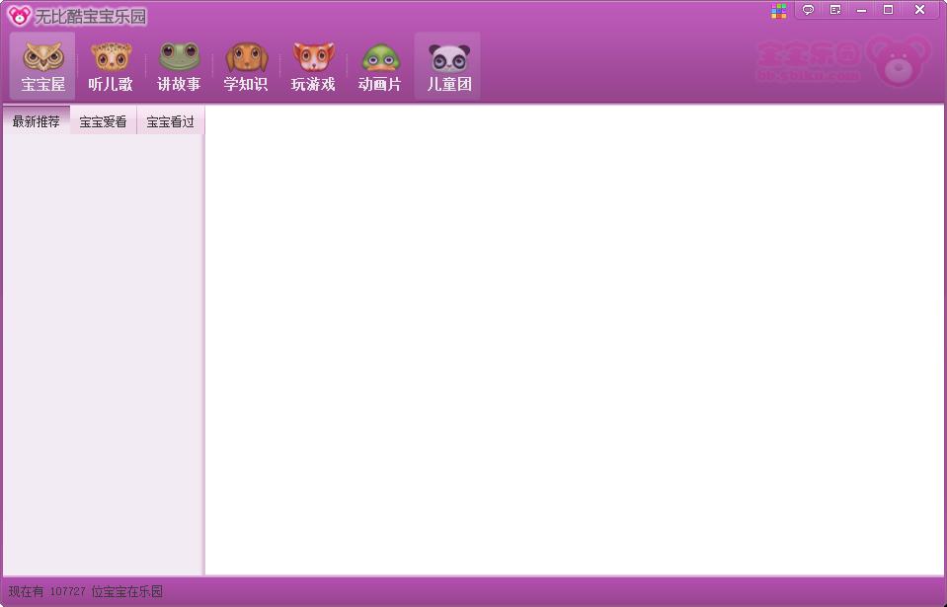Close the 宝宝乐园 window
Viewport: 947px width, 607px height.
click(x=919, y=10)
